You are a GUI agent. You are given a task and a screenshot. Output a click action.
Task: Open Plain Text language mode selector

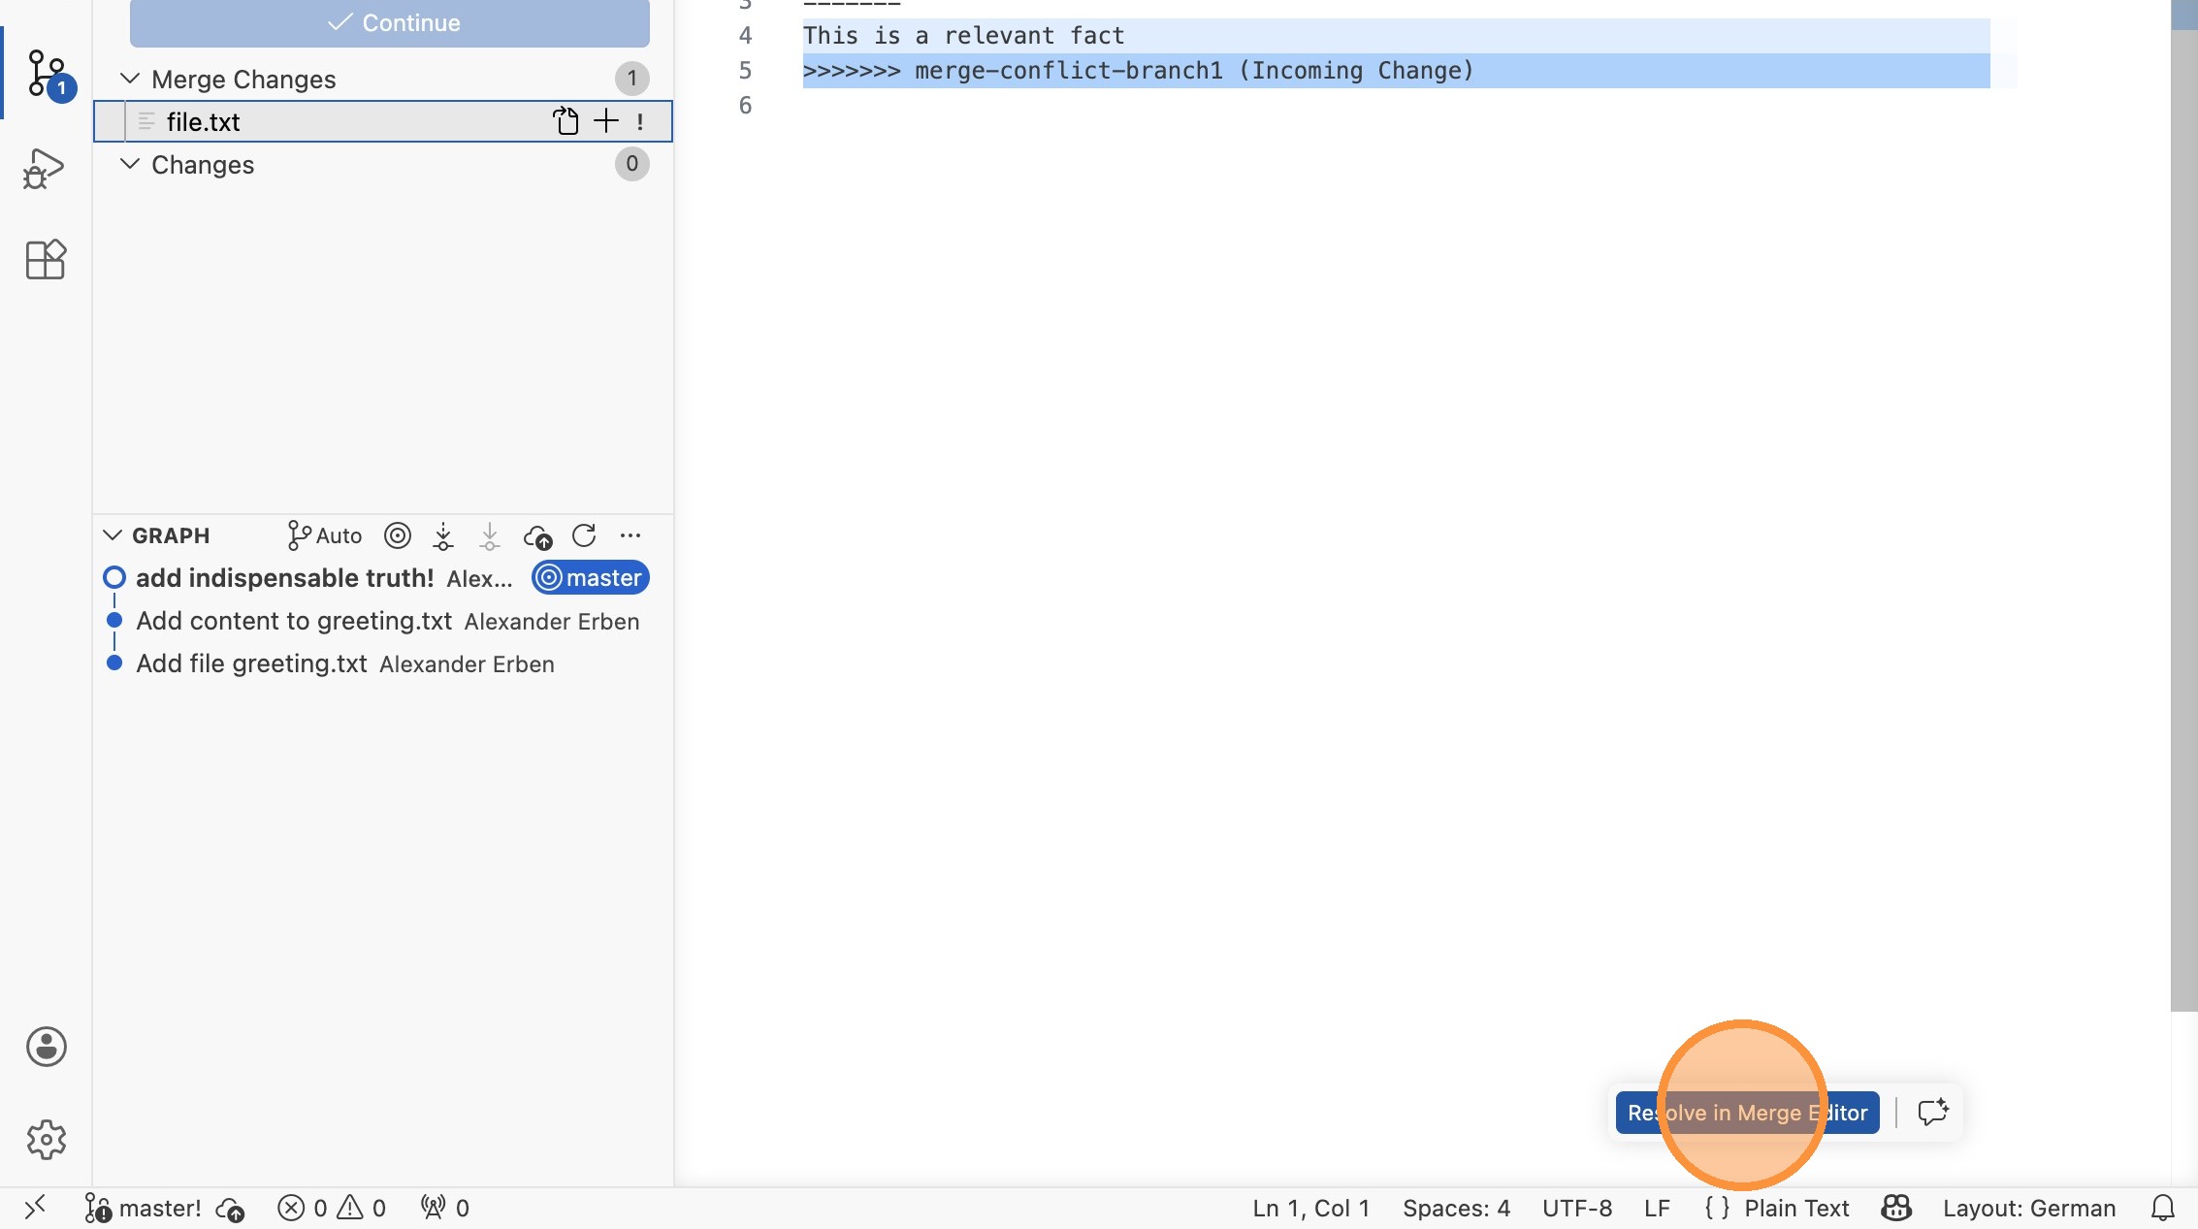click(x=1795, y=1208)
